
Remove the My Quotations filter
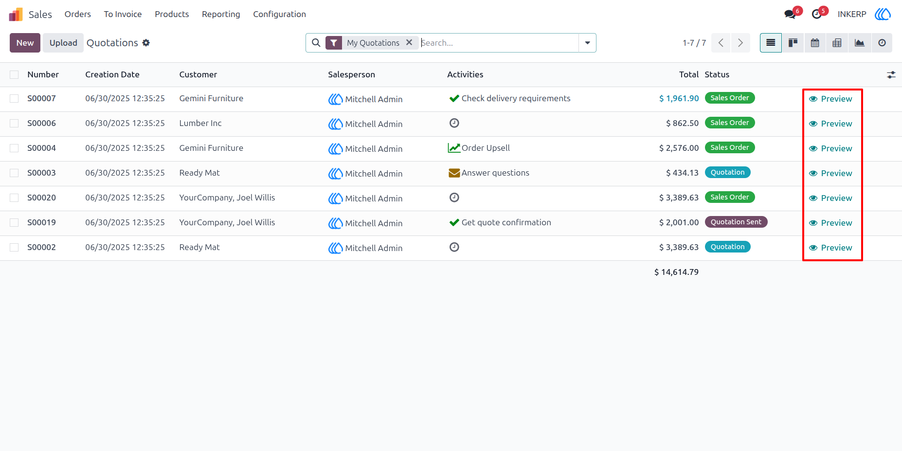click(409, 42)
